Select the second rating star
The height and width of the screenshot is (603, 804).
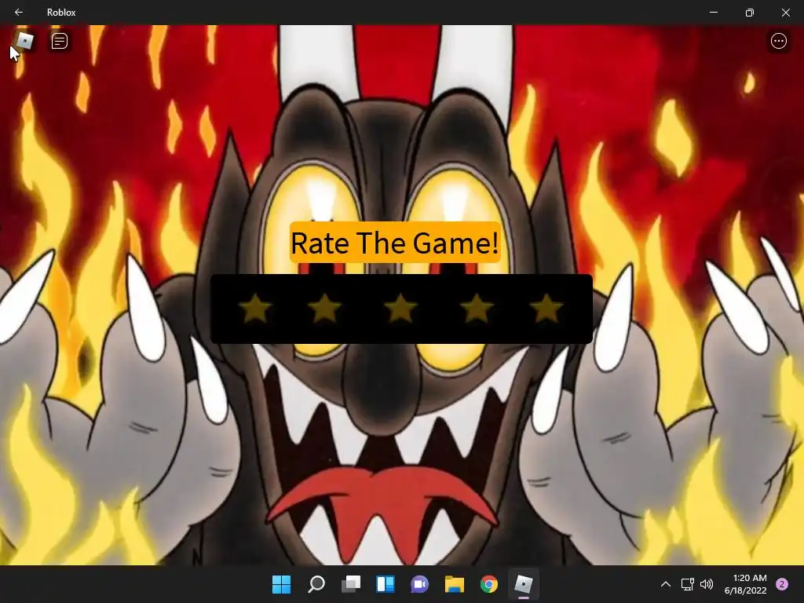[x=324, y=308]
